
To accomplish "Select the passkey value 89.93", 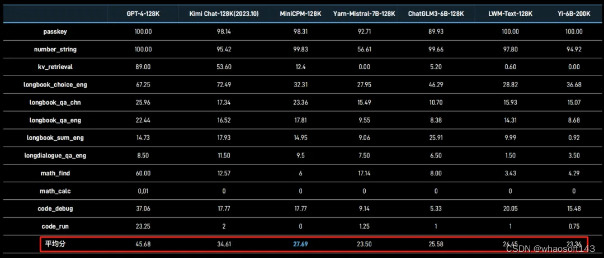I will pyautogui.click(x=436, y=32).
